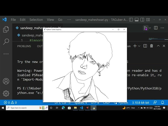Open volume control in system tray

point(148,108)
